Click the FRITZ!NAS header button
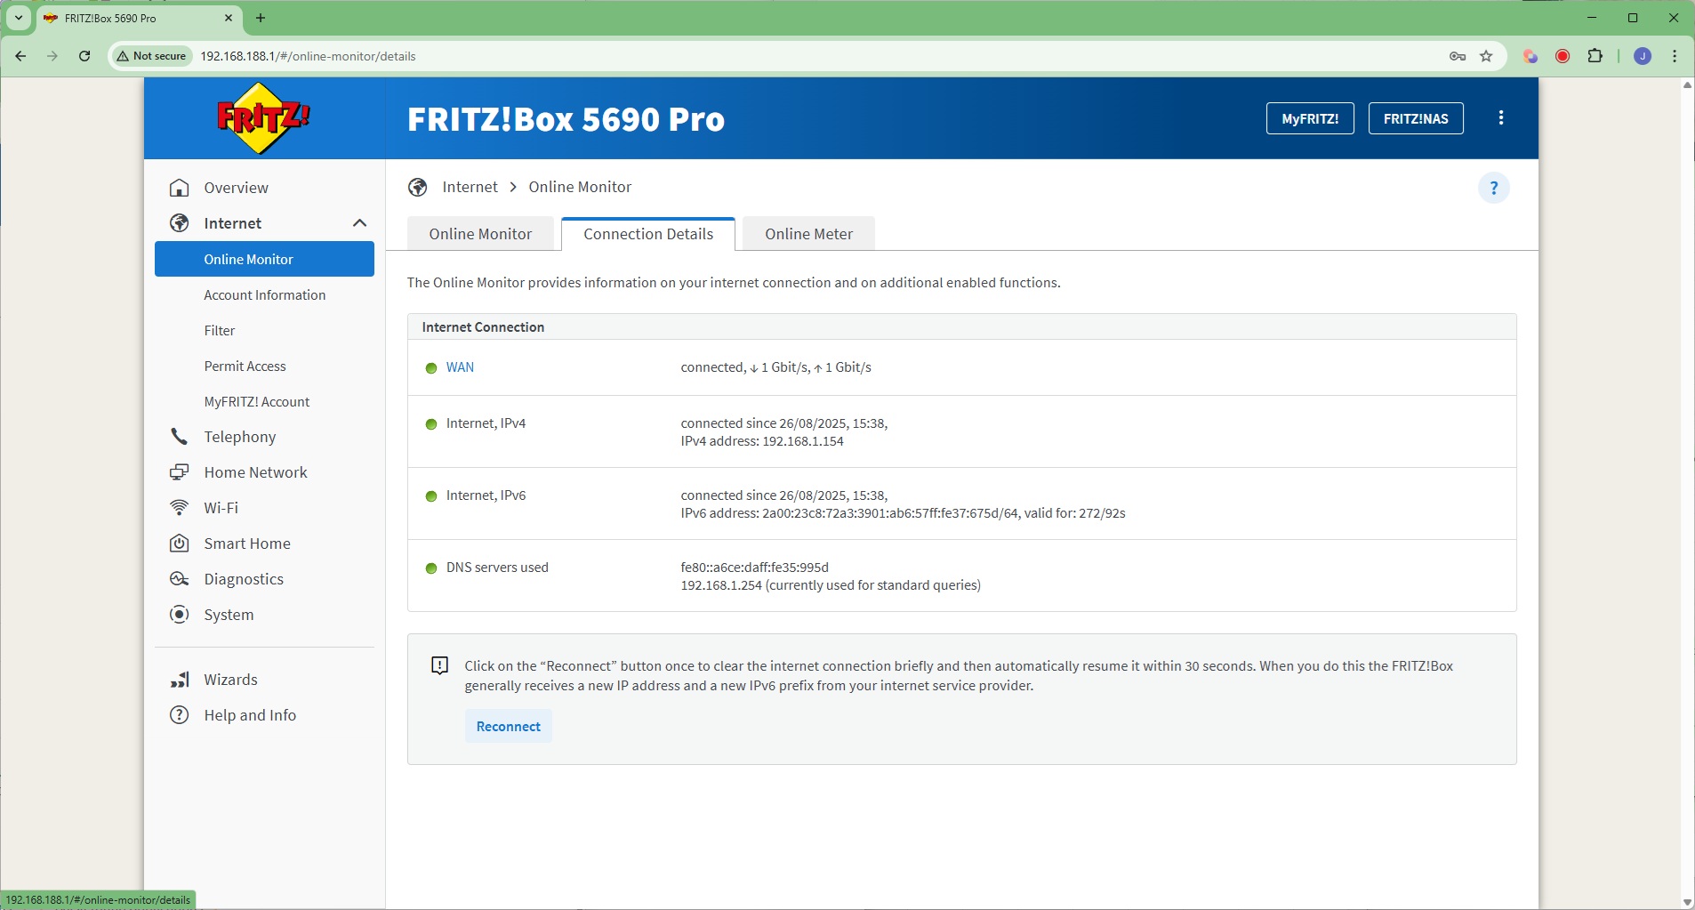 pyautogui.click(x=1416, y=118)
